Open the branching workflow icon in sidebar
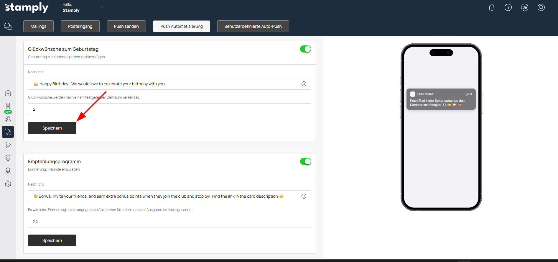Image resolution: width=558 pixels, height=262 pixels. tap(8, 145)
